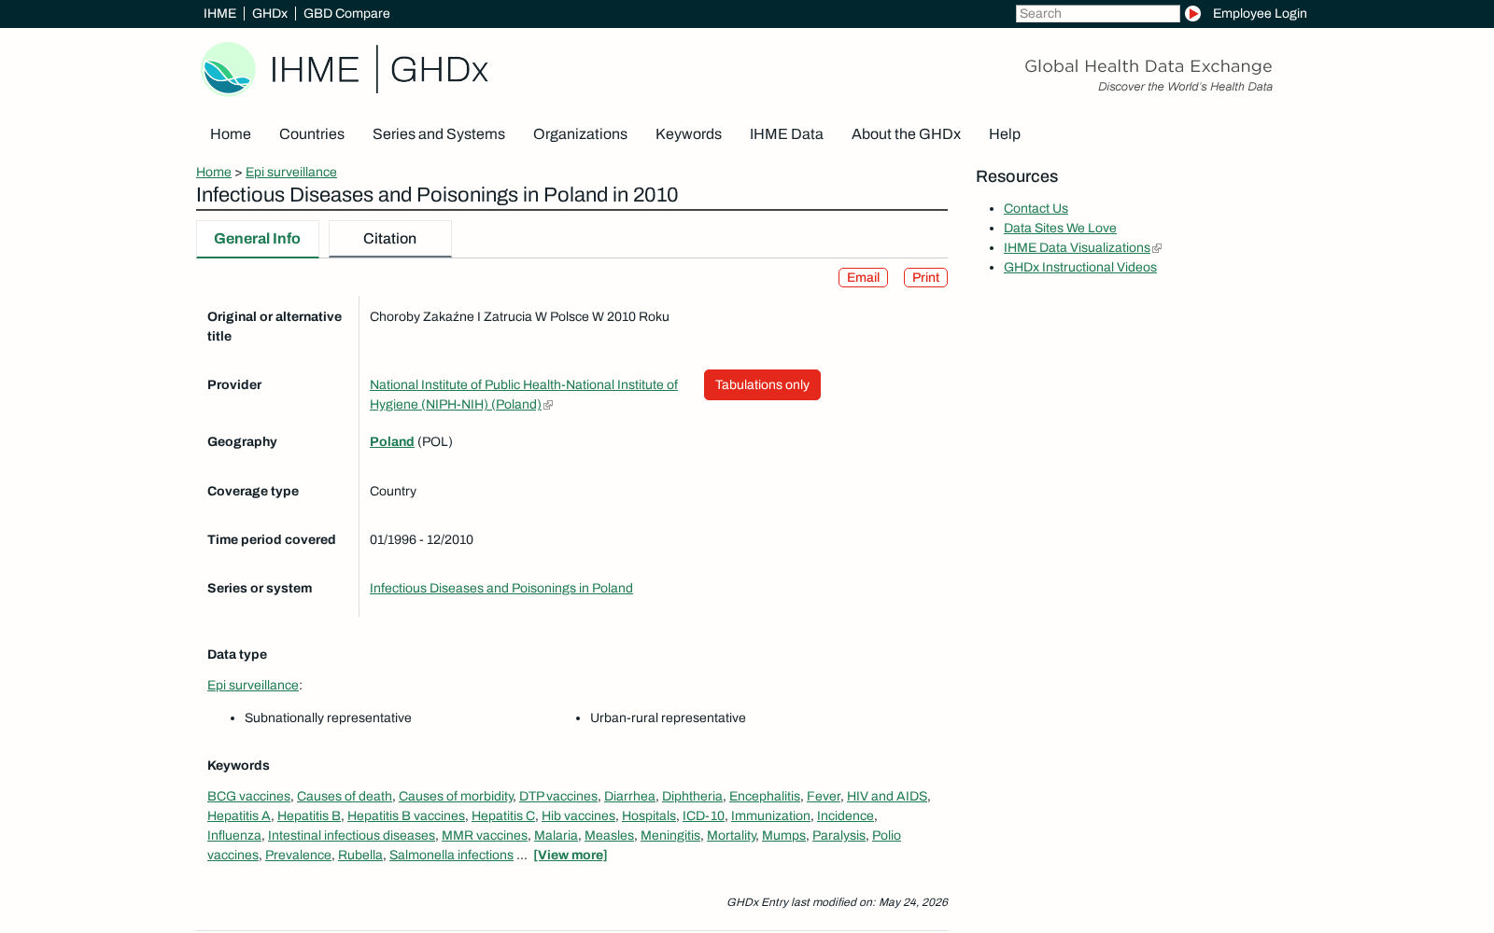This screenshot has width=1494, height=933.
Task: Open the Mortality keyword
Action: (731, 835)
